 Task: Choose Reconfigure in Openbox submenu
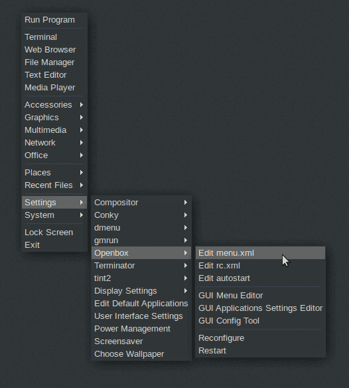pyautogui.click(x=260, y=338)
